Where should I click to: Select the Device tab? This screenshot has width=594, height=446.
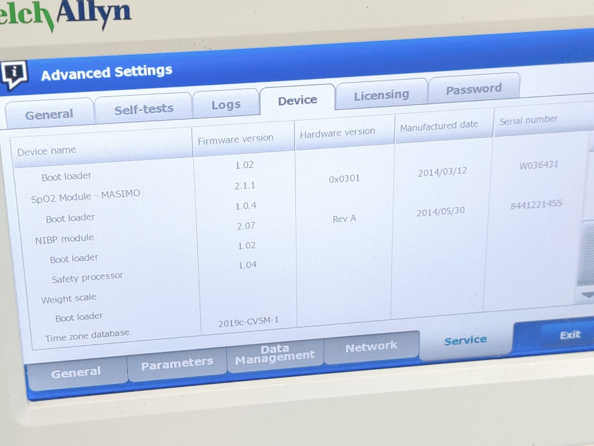pyautogui.click(x=298, y=100)
